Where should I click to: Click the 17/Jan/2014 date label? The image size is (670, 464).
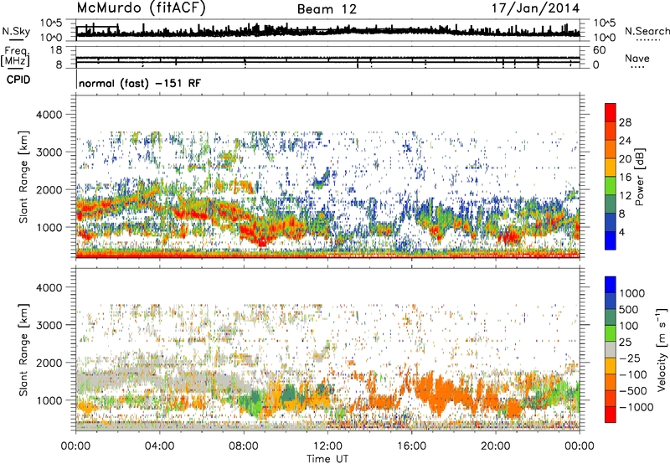536,8
